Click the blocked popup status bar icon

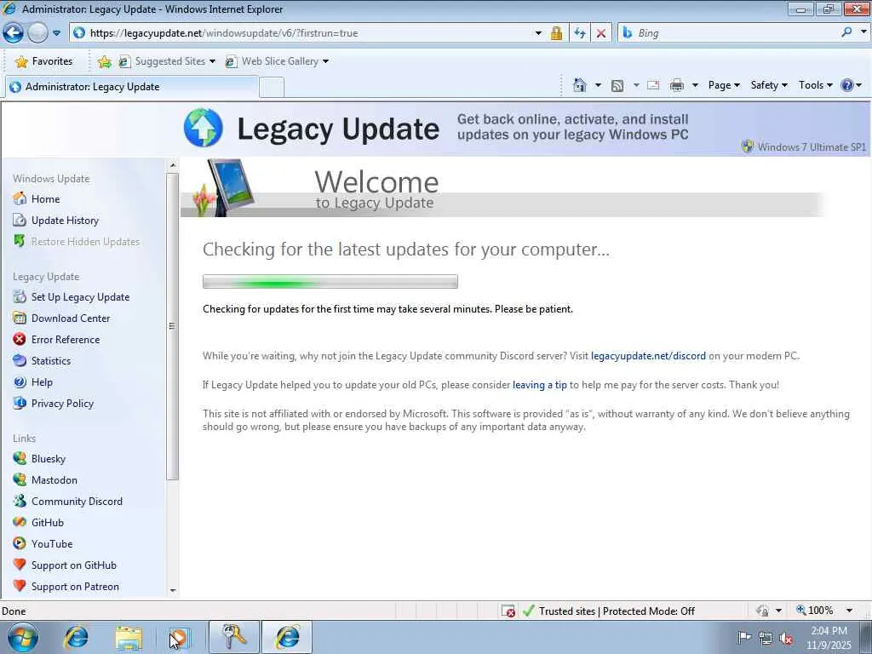pyautogui.click(x=508, y=611)
